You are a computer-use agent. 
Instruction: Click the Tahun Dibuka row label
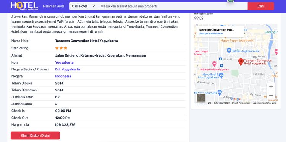[x=22, y=83]
